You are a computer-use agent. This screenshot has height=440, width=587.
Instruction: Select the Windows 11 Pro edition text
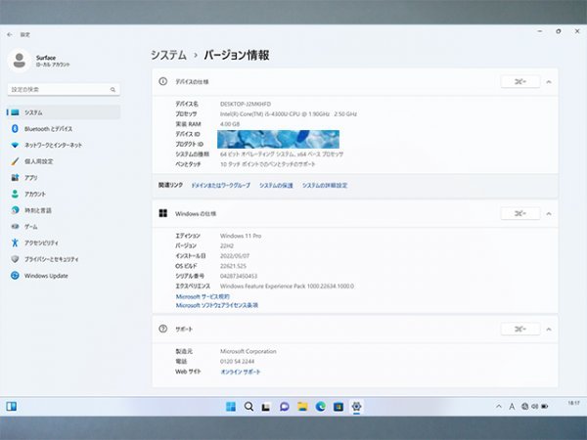(x=241, y=236)
